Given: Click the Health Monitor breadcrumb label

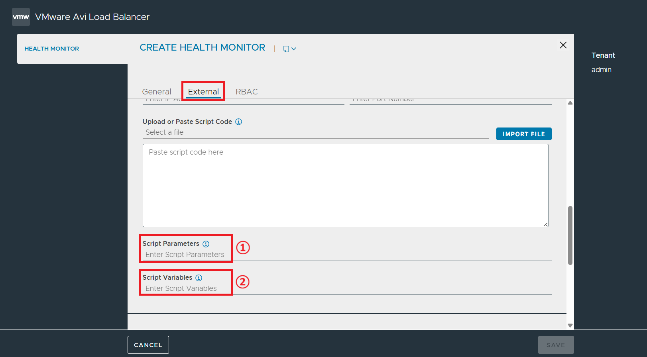Looking at the screenshot, I should (x=52, y=49).
